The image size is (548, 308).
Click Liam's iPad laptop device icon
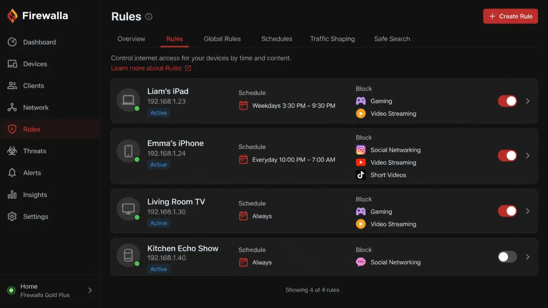pyautogui.click(x=128, y=100)
